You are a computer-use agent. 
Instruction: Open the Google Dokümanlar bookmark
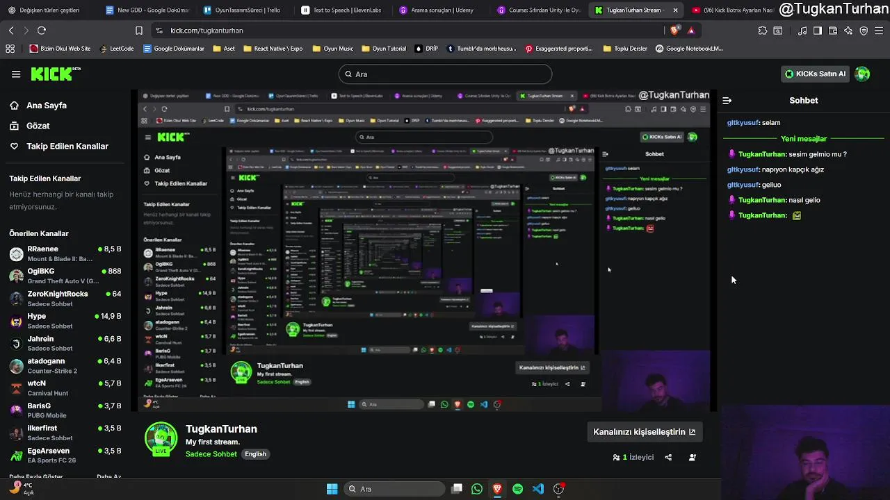[x=174, y=49]
